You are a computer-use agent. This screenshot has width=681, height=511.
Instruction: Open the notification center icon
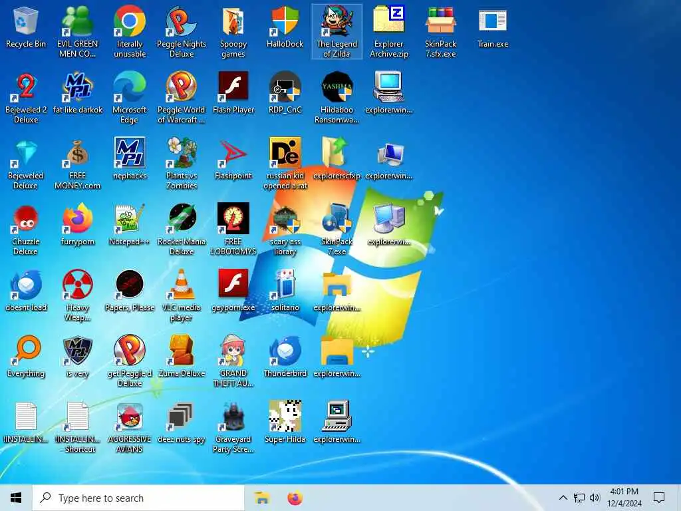click(x=659, y=498)
